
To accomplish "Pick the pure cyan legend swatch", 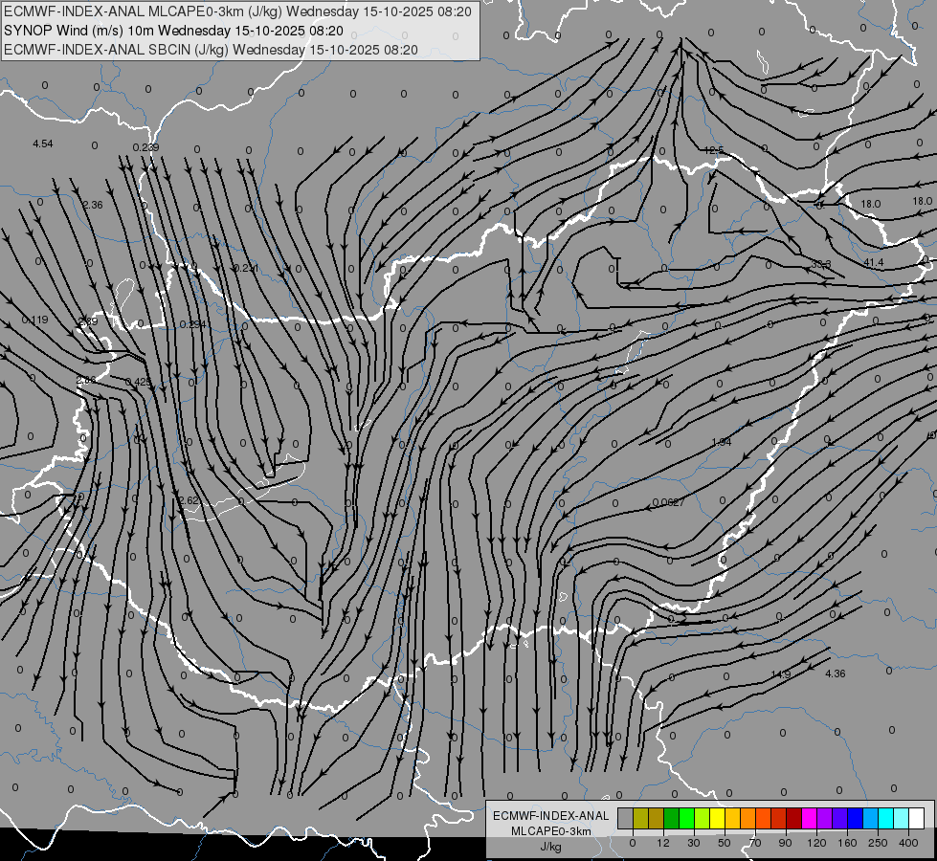I will pos(885,818).
